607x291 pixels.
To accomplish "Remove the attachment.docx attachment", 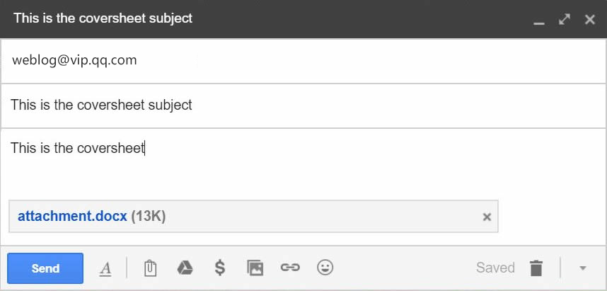I will click(487, 217).
